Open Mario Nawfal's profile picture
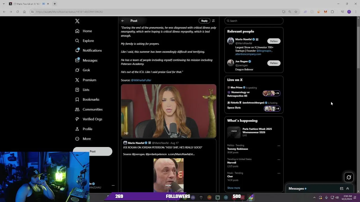This screenshot has height=202, width=360. (231, 41)
